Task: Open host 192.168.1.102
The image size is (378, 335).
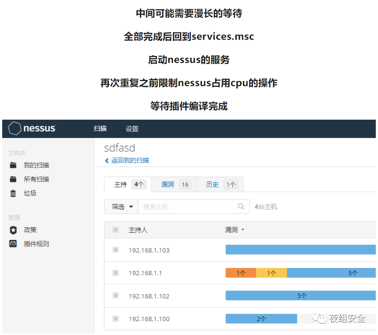Action: click(149, 296)
